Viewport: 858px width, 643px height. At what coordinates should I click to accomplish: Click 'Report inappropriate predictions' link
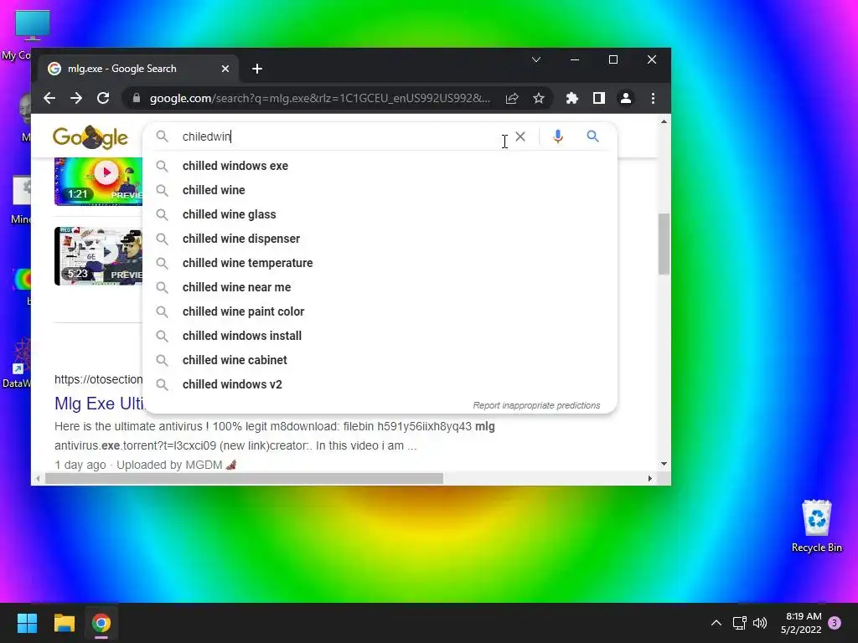point(536,406)
